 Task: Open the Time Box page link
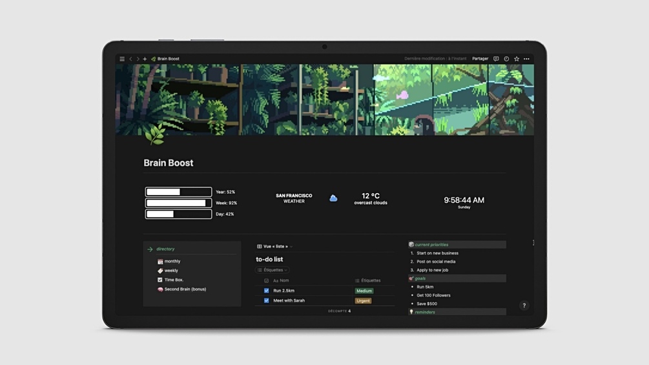pos(174,280)
